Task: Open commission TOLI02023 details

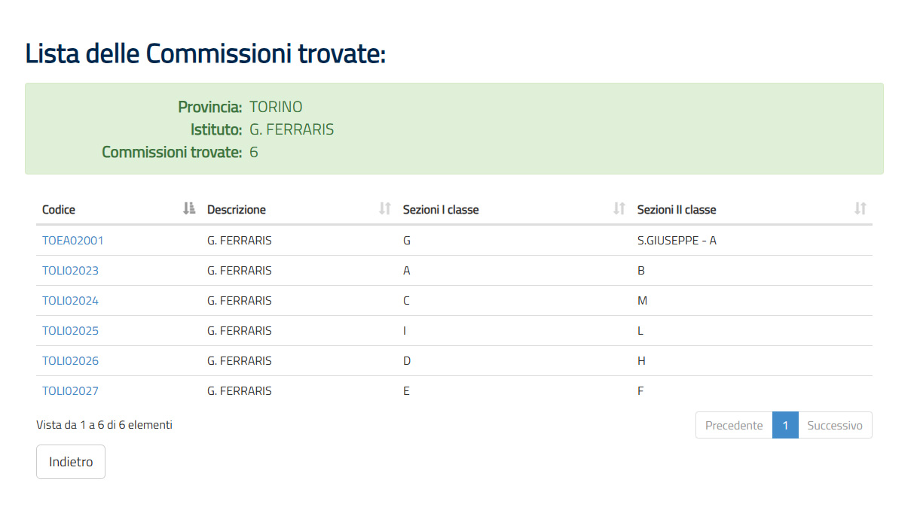Action: [x=70, y=270]
